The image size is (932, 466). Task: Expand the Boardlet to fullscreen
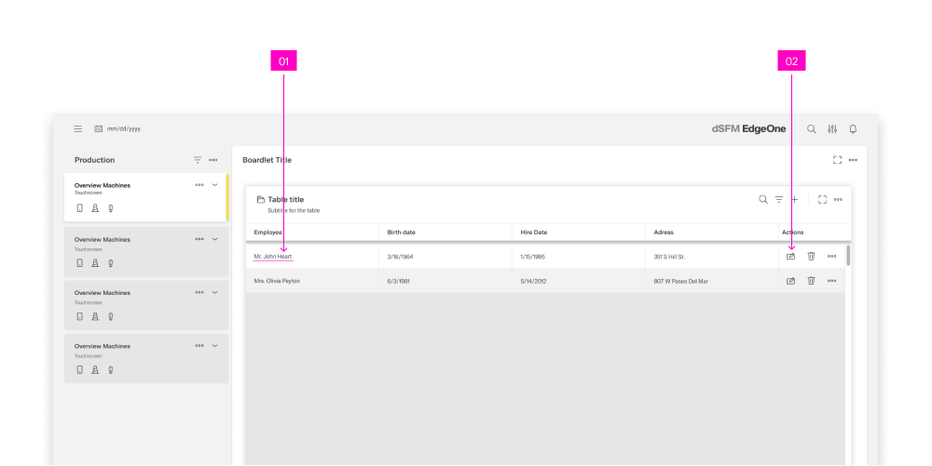coord(837,160)
